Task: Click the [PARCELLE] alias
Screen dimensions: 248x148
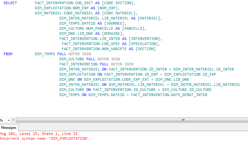Action: [x=133, y=28]
